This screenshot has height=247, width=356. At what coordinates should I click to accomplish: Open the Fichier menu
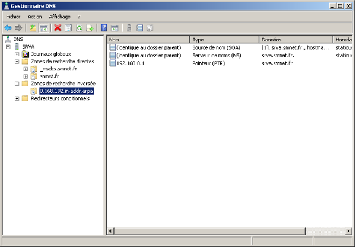[13, 17]
